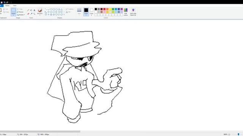Click the horizontal scrollbar thumb

coord(40,131)
